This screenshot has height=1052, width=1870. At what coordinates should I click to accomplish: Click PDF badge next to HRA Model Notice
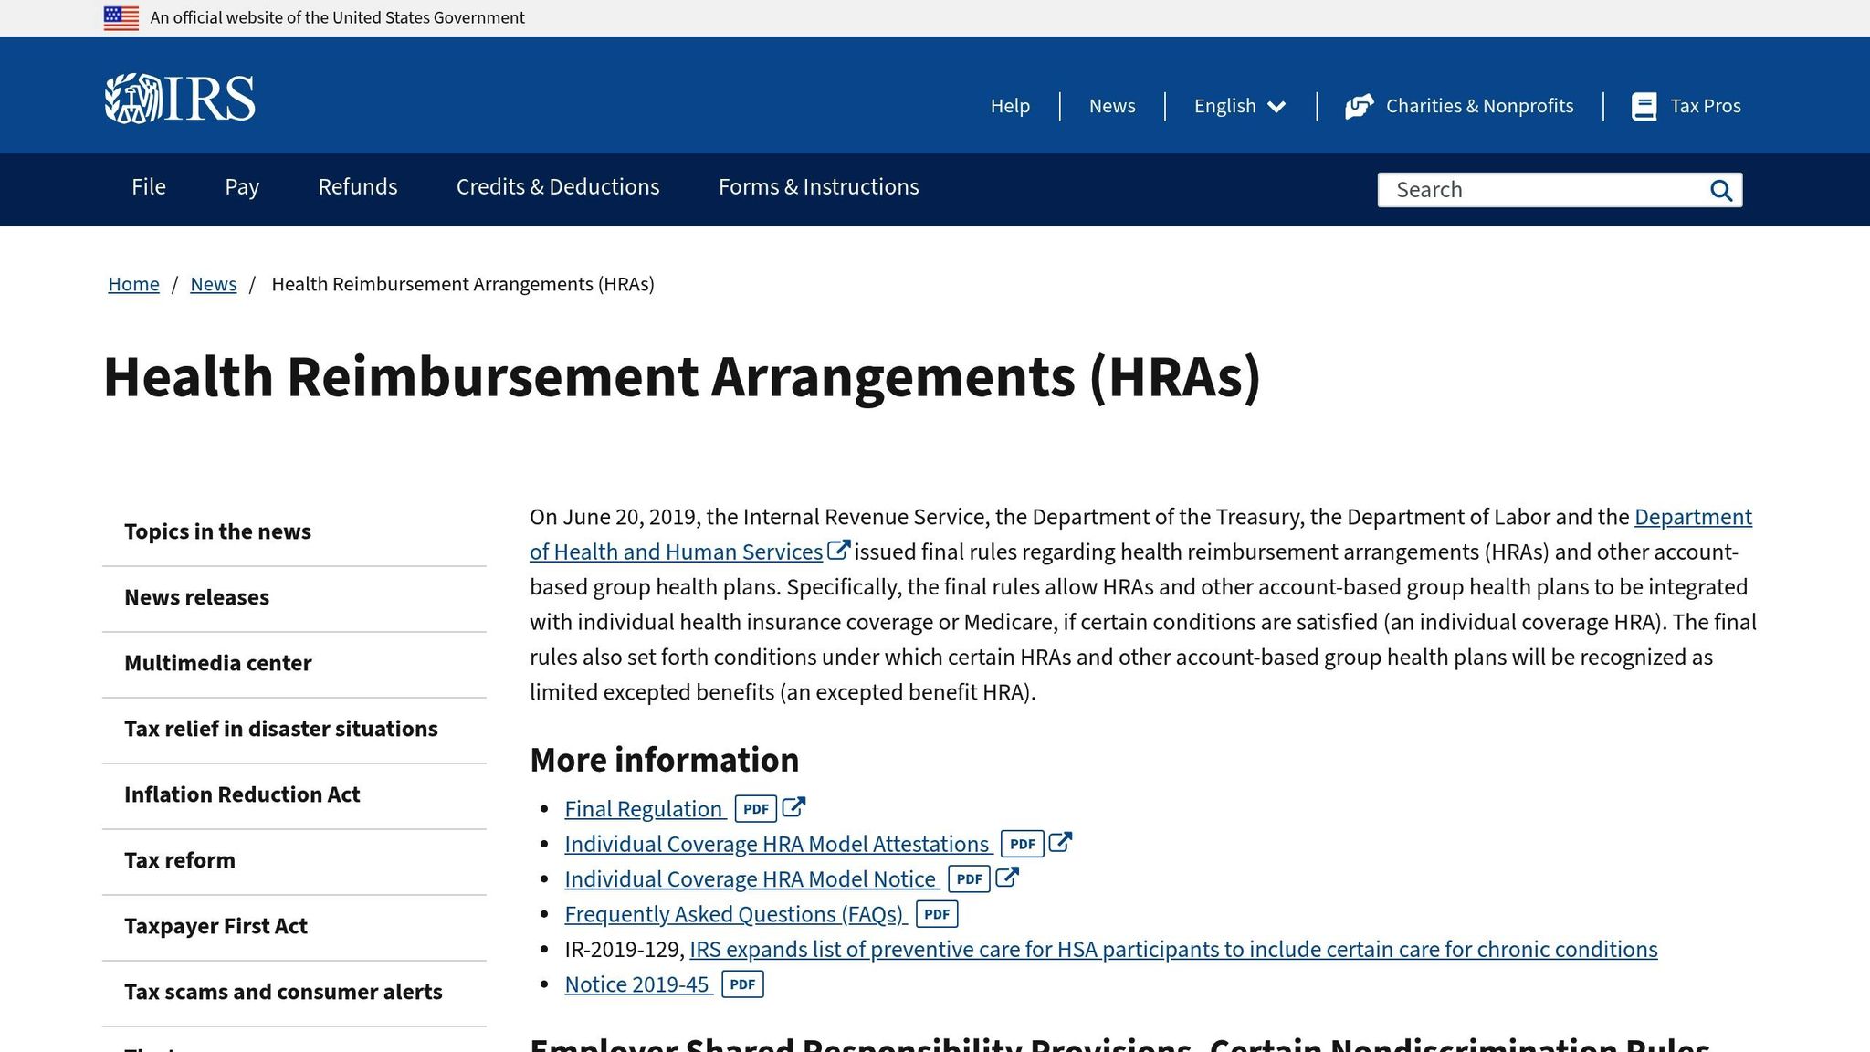tap(970, 879)
